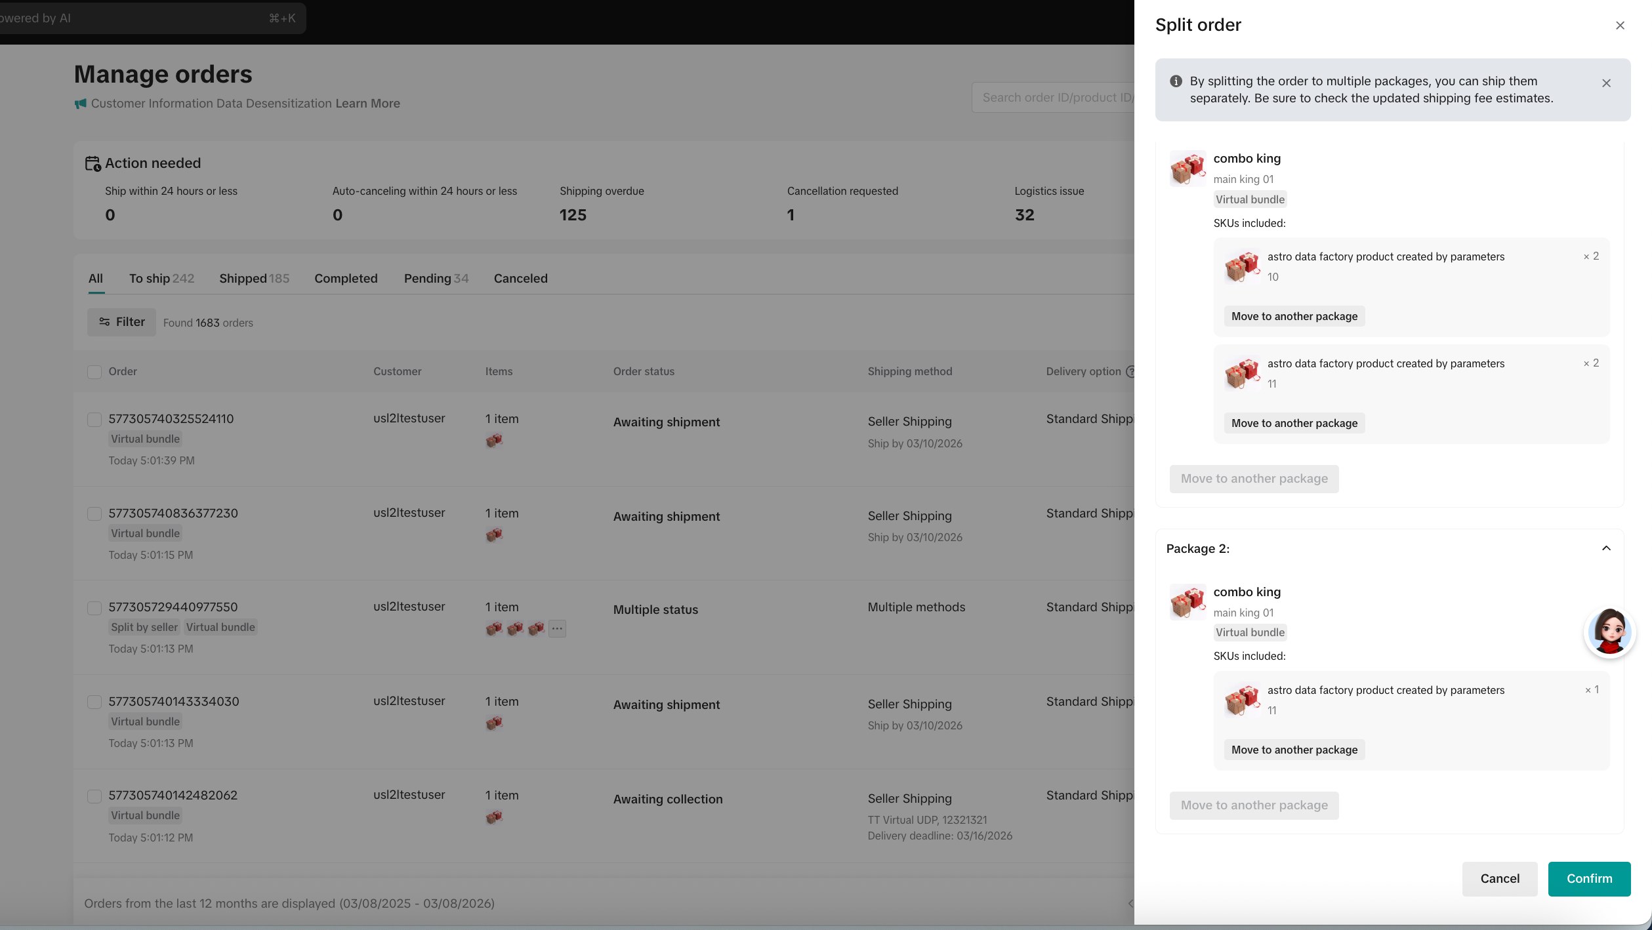
Task: Click the info icon in the banner
Action: coord(1176,81)
